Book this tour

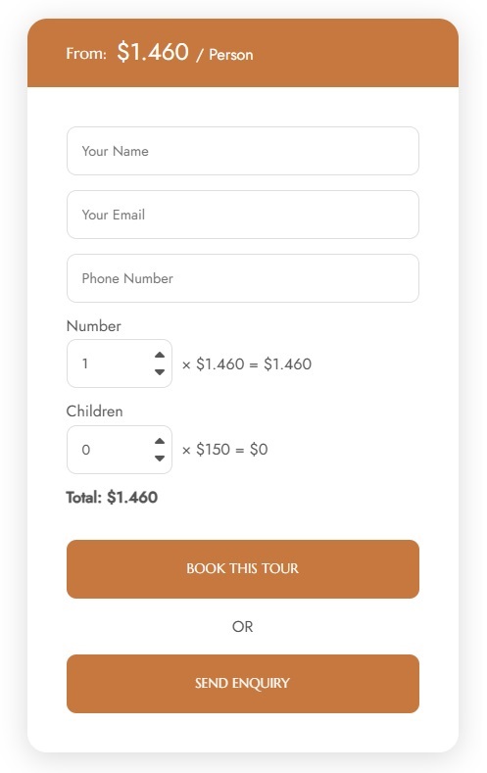point(243,569)
